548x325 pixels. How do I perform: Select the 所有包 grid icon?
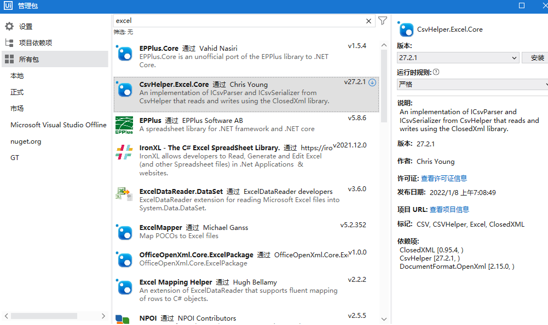(9, 59)
